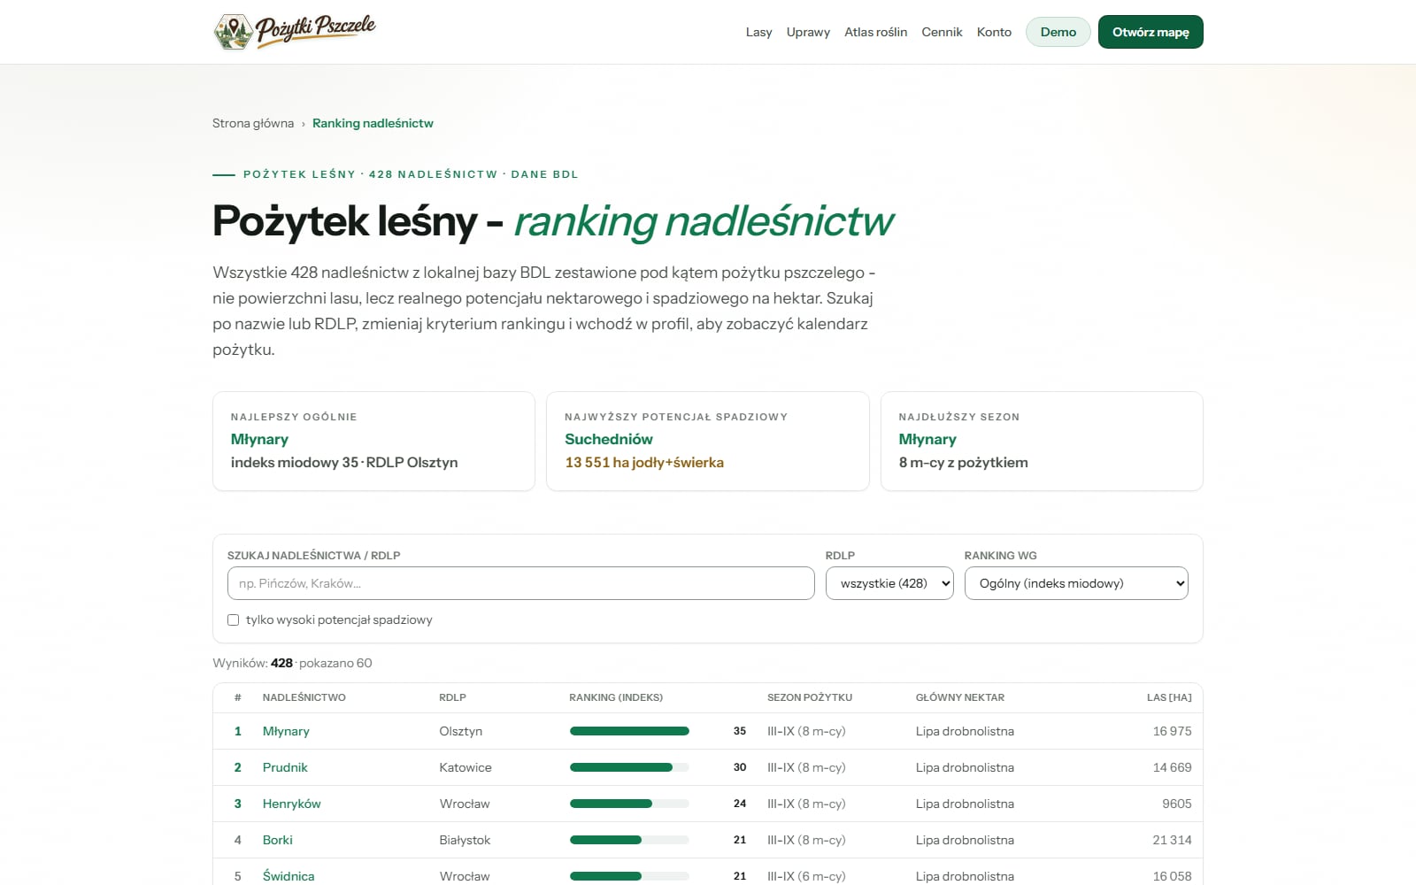1416x885 pixels.
Task: Go to Atlas roślin
Action: (x=875, y=32)
